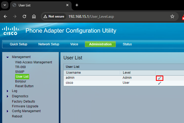Open the Status tab

click(127, 44)
